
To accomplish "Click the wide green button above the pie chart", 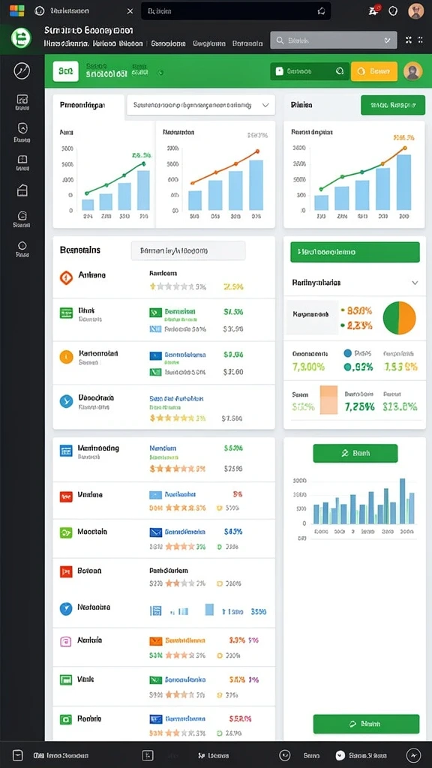I will (355, 252).
